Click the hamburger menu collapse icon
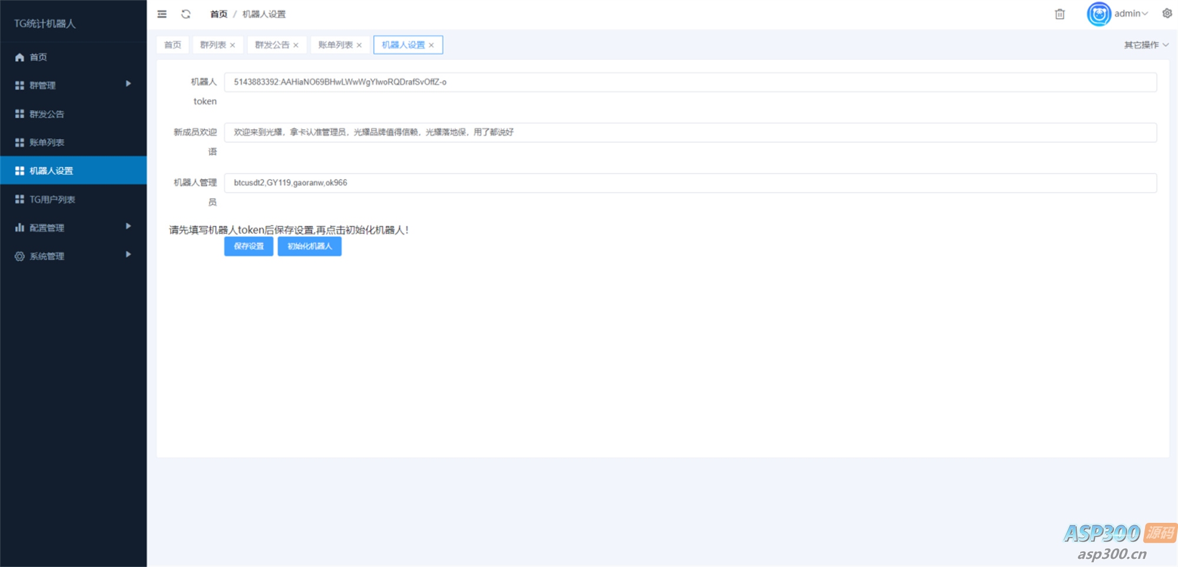Viewport: 1178px width, 567px height. 162,14
